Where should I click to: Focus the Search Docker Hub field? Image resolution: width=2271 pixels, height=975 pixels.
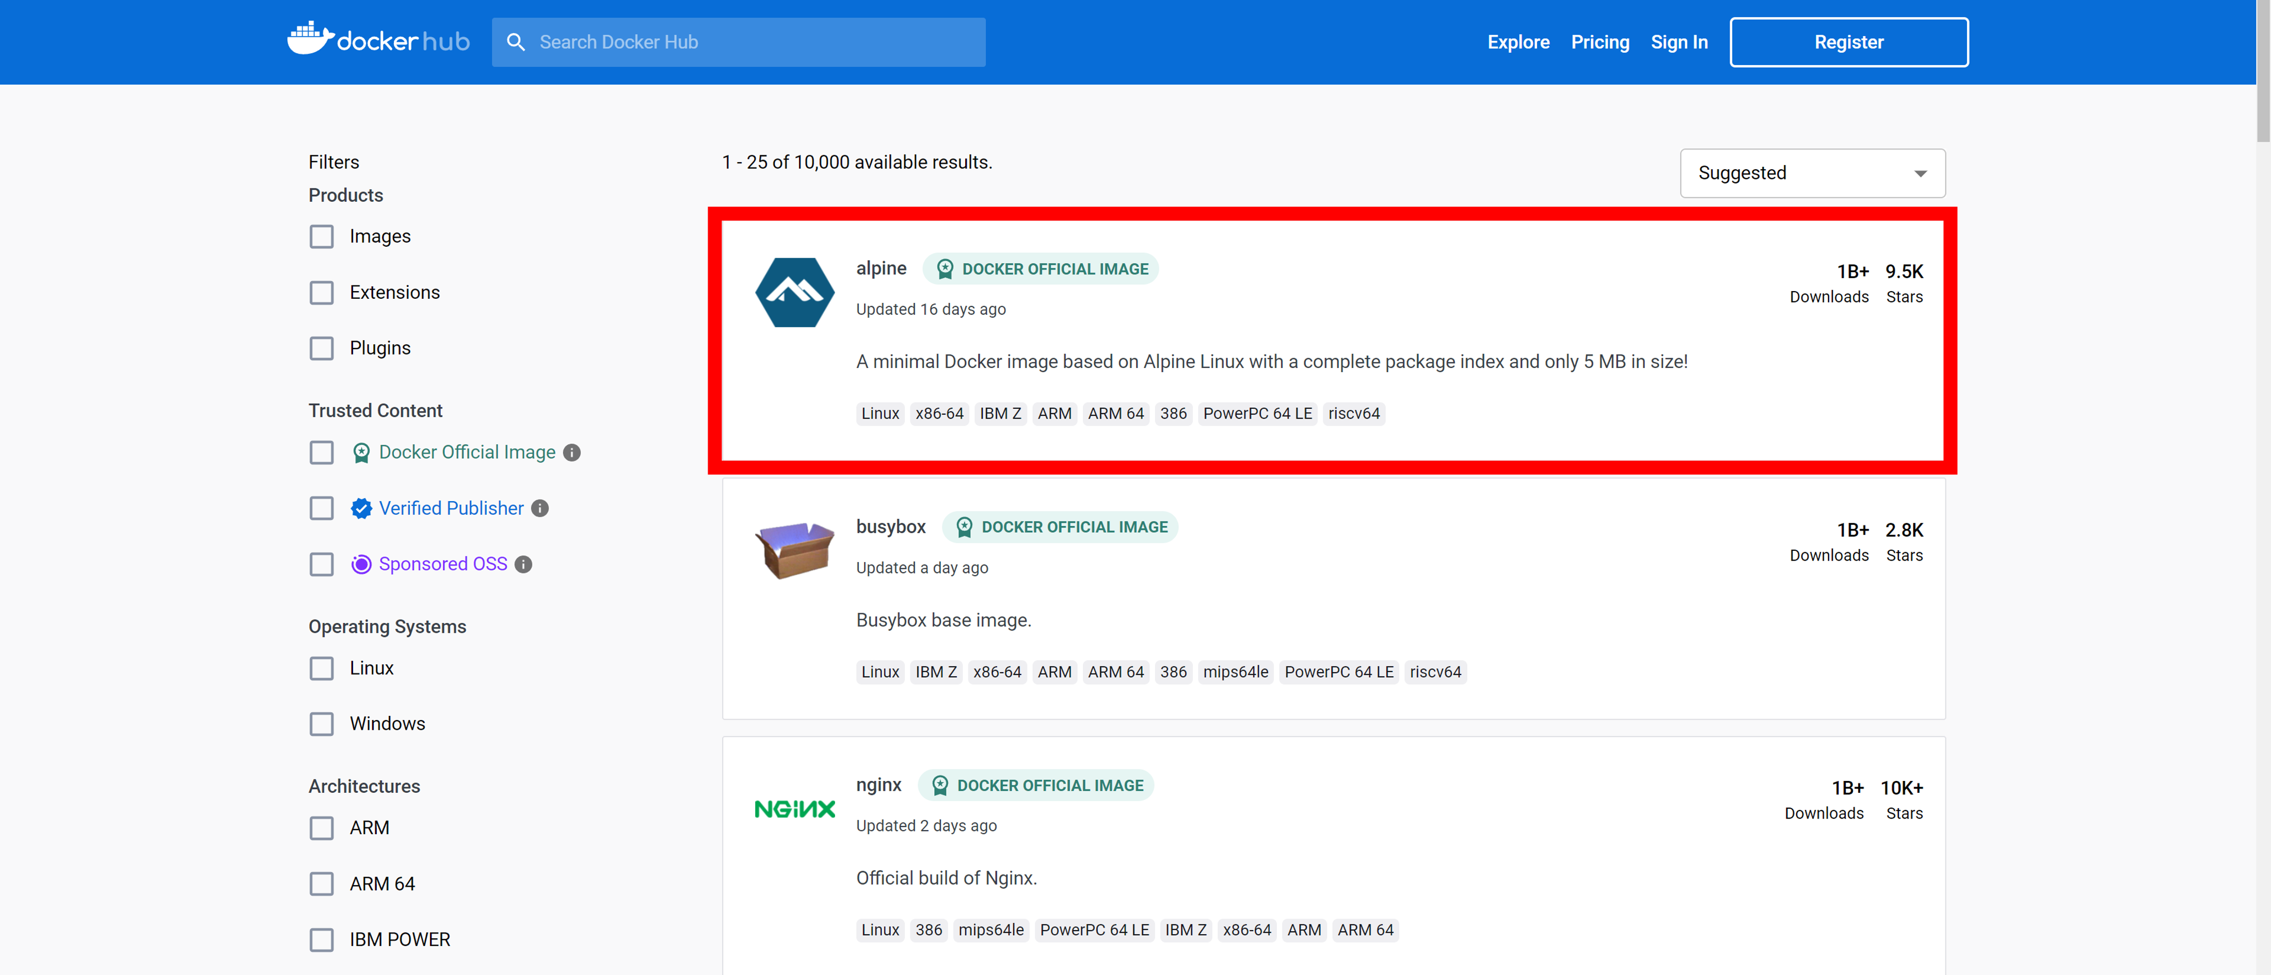click(739, 42)
